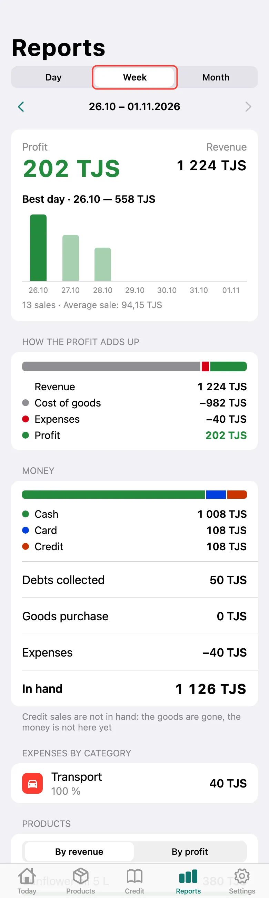Switch report period to Month
The height and width of the screenshot is (898, 269).
coord(216,77)
